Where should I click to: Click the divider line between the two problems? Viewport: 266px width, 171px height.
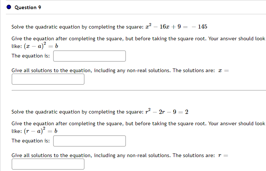point(139,90)
